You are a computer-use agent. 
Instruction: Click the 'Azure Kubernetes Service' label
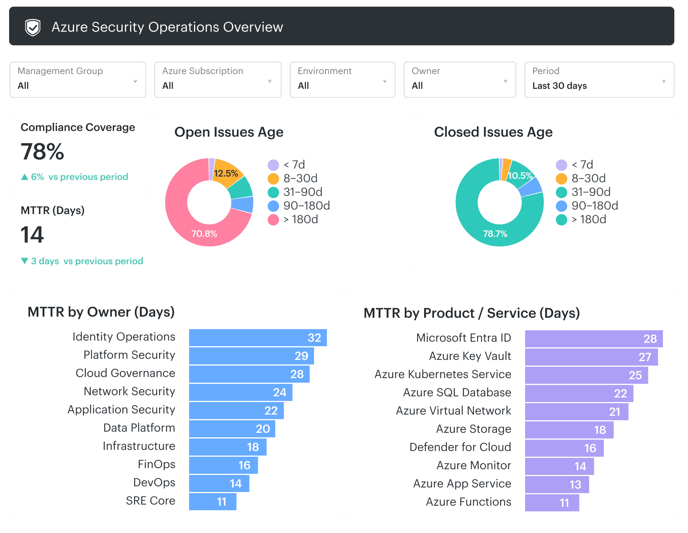[443, 374]
